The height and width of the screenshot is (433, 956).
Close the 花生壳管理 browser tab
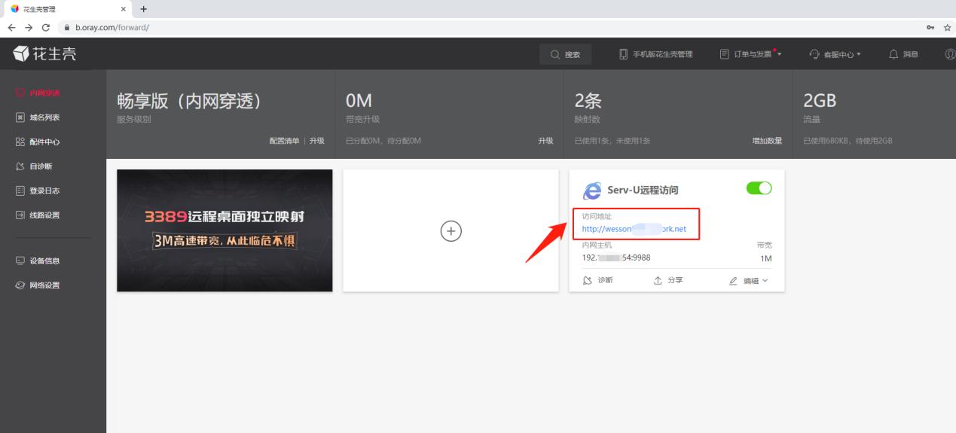click(122, 9)
